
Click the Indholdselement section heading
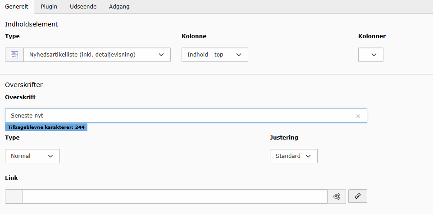[x=32, y=24]
